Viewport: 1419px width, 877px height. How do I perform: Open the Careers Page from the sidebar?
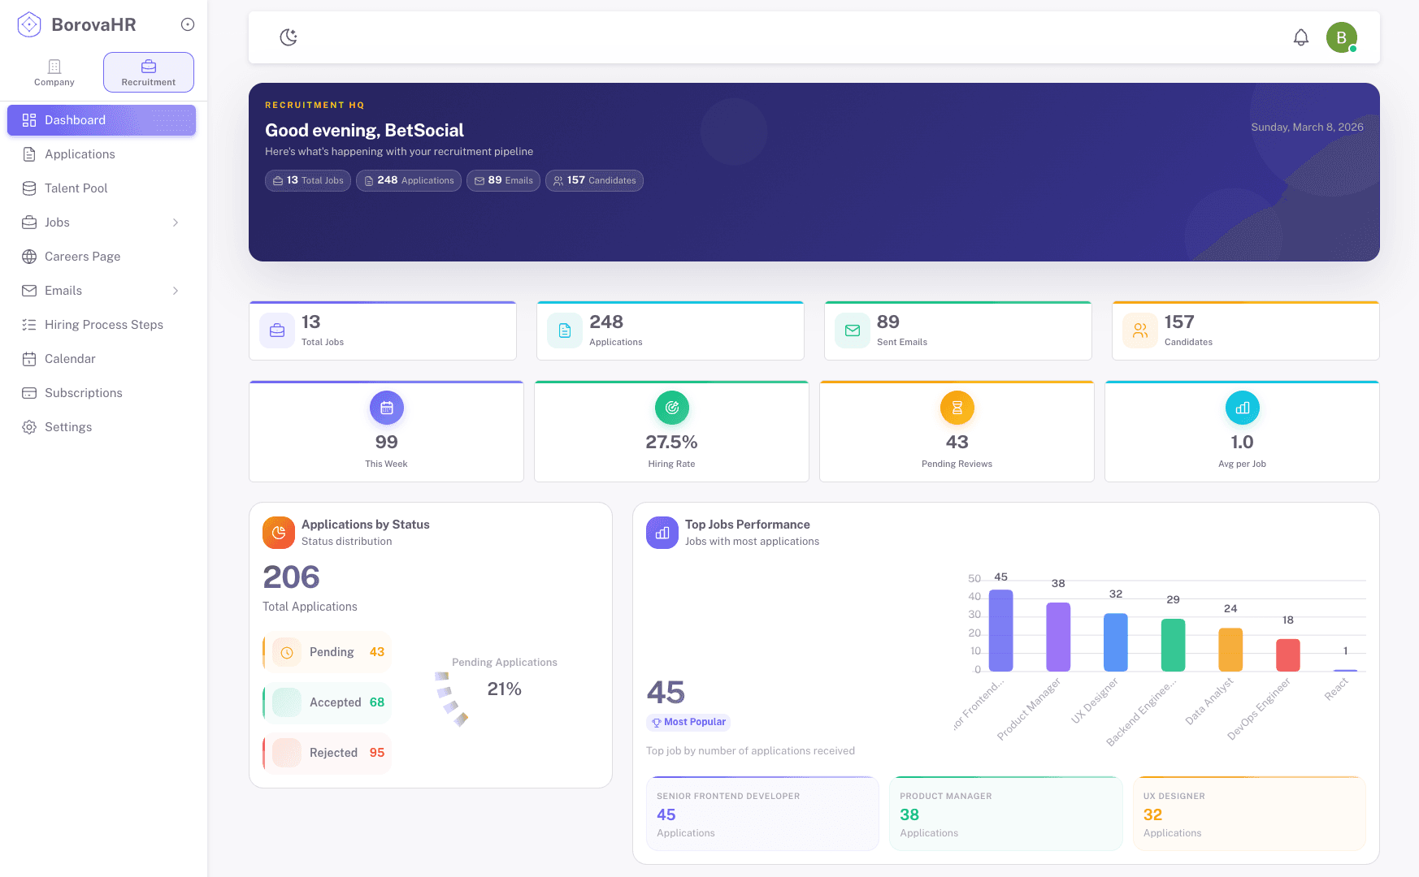click(x=82, y=256)
